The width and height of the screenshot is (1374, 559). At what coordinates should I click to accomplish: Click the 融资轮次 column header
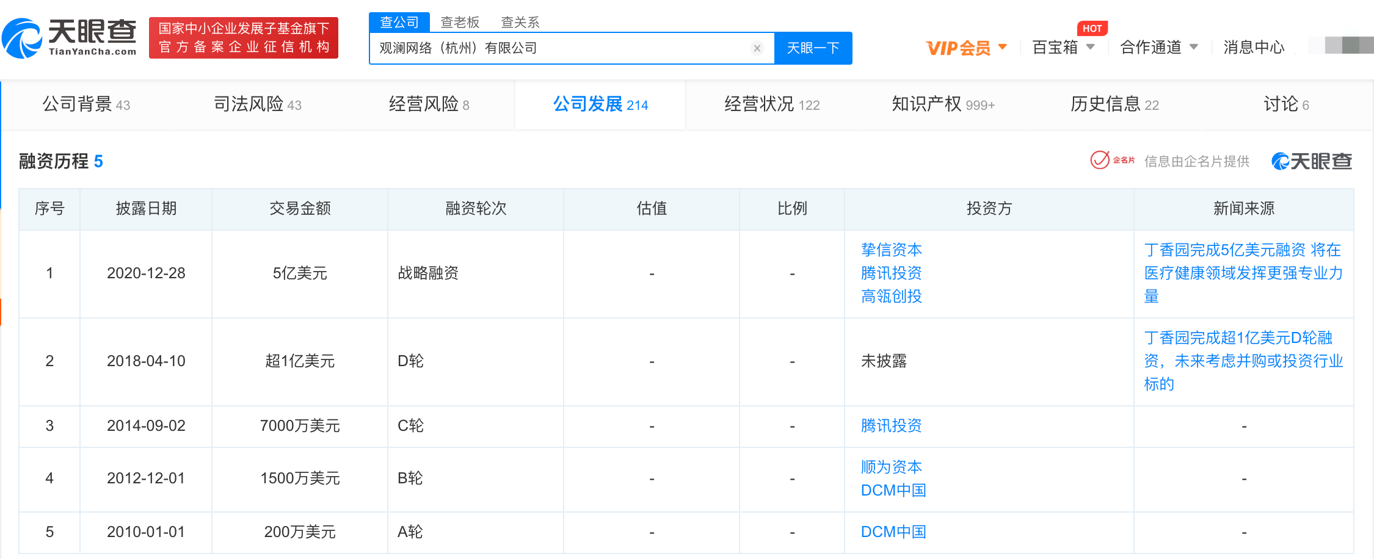(476, 209)
